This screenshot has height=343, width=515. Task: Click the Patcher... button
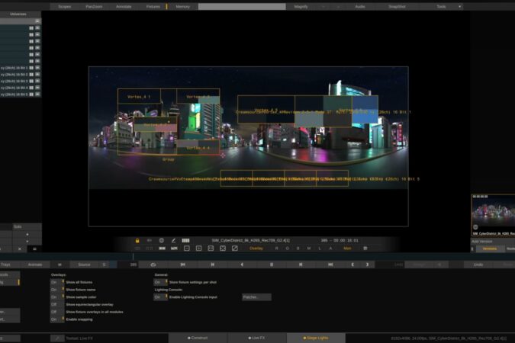(x=256, y=297)
